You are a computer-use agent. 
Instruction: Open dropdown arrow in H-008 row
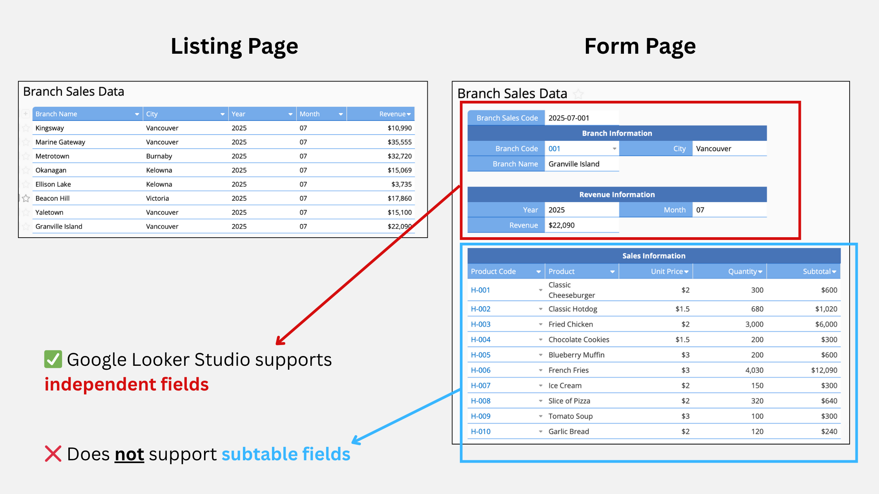540,401
